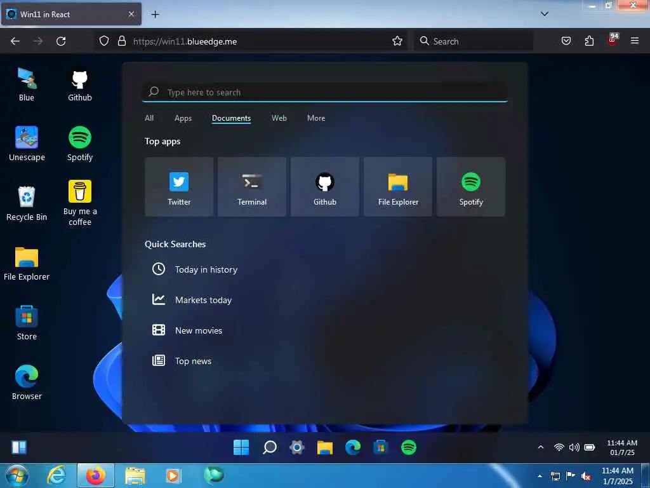
Task: Click the Win11 taskbar search icon
Action: click(269, 447)
